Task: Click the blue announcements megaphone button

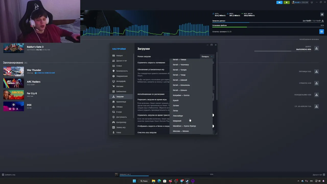Action: [279, 2]
